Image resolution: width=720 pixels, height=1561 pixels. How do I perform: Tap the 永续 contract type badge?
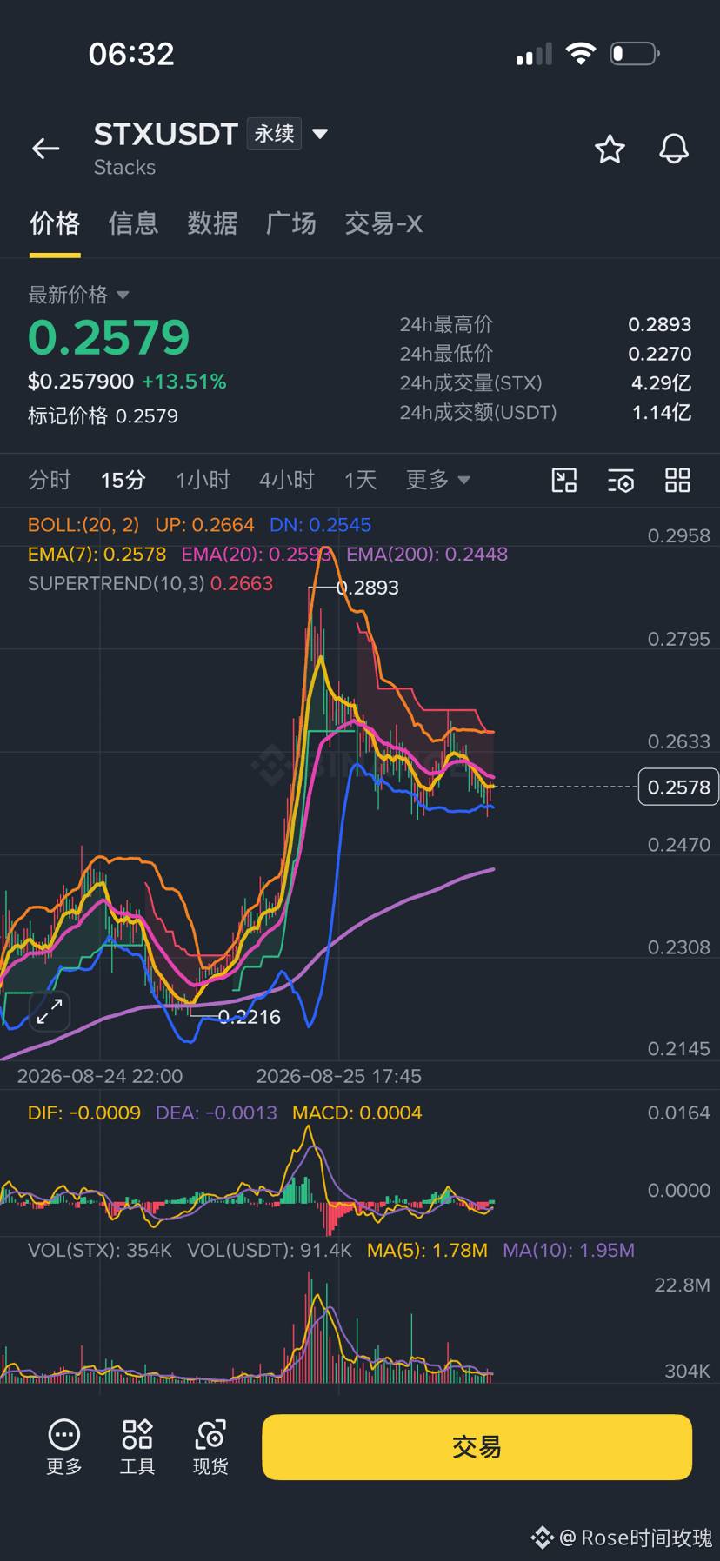pos(274,134)
